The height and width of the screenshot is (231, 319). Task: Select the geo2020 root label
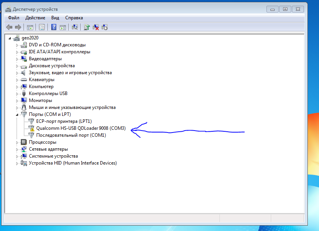point(30,38)
